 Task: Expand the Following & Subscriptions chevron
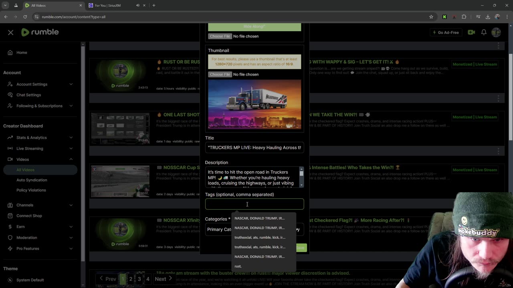tap(71, 106)
